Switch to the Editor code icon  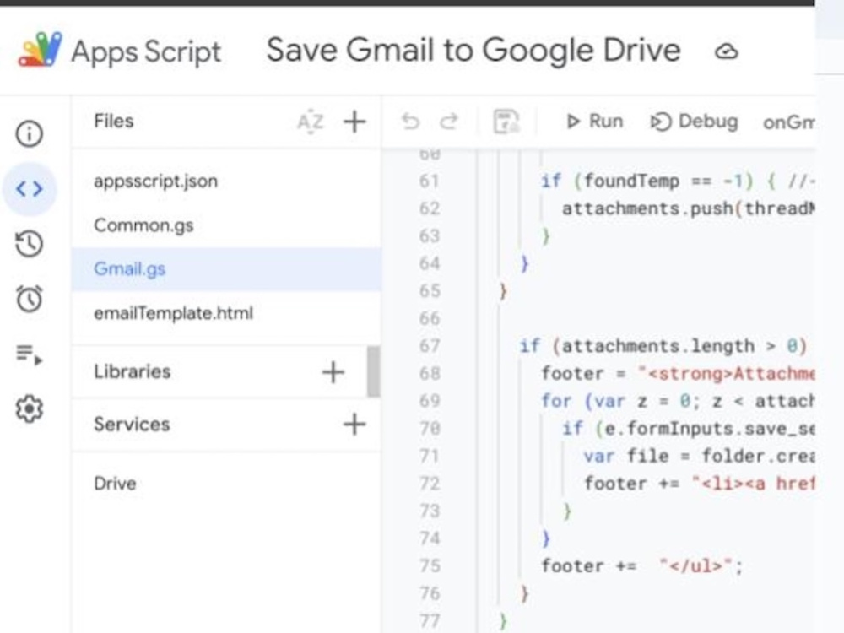pyautogui.click(x=29, y=189)
